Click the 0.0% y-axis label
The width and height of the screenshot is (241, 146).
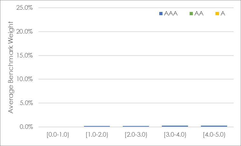tap(26, 127)
